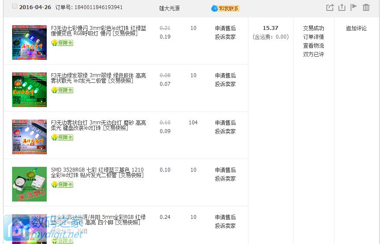This screenshot has height=244, width=380.
Task: View the colorful slow-flash LED thumbnail
Action: [x=29, y=42]
